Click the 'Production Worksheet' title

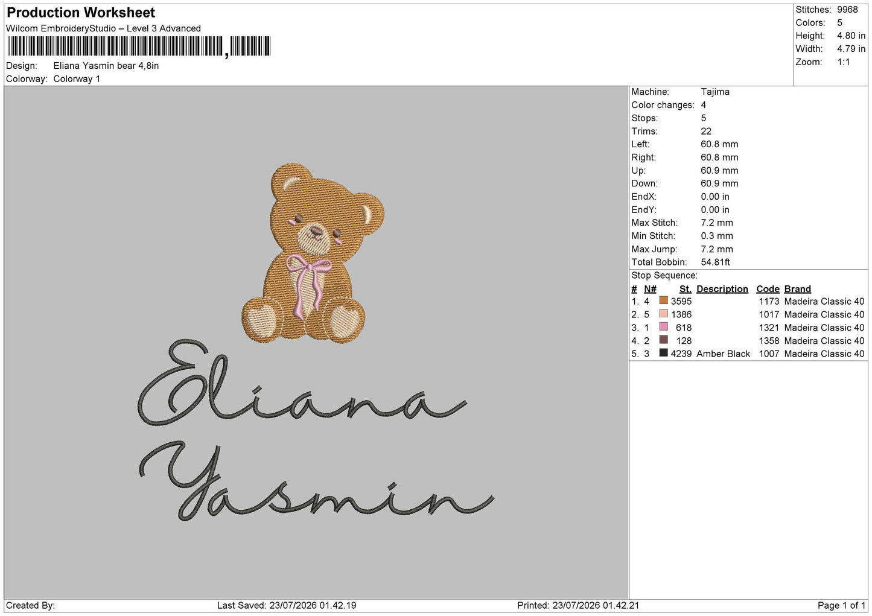(x=81, y=13)
